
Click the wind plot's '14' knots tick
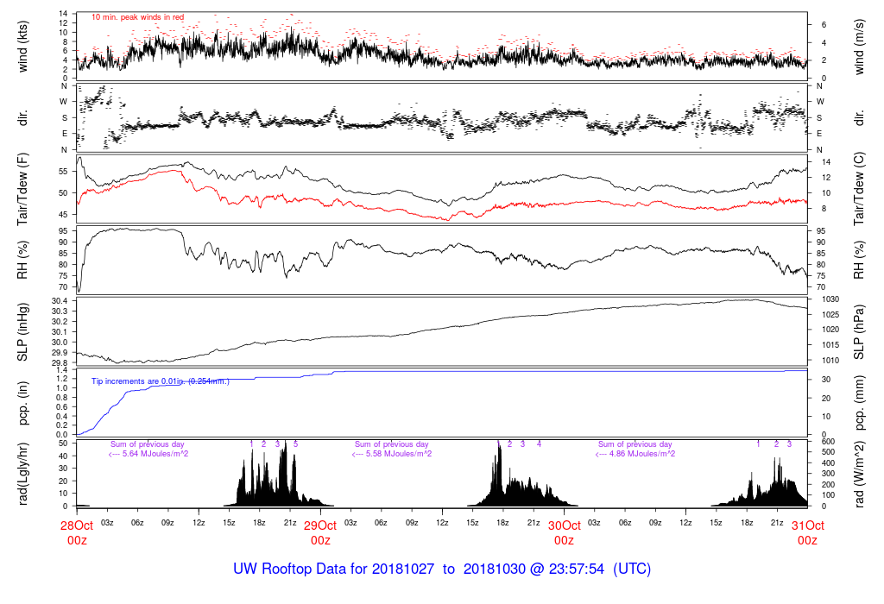[63, 14]
